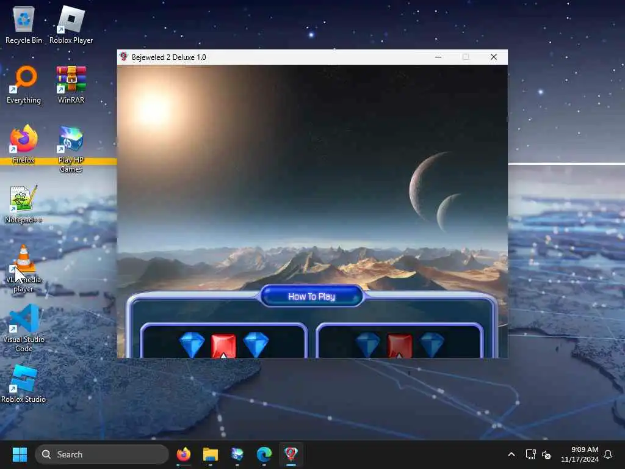The height and width of the screenshot is (469, 625).
Task: Select the Everything search desktop icon
Action: pos(24,84)
